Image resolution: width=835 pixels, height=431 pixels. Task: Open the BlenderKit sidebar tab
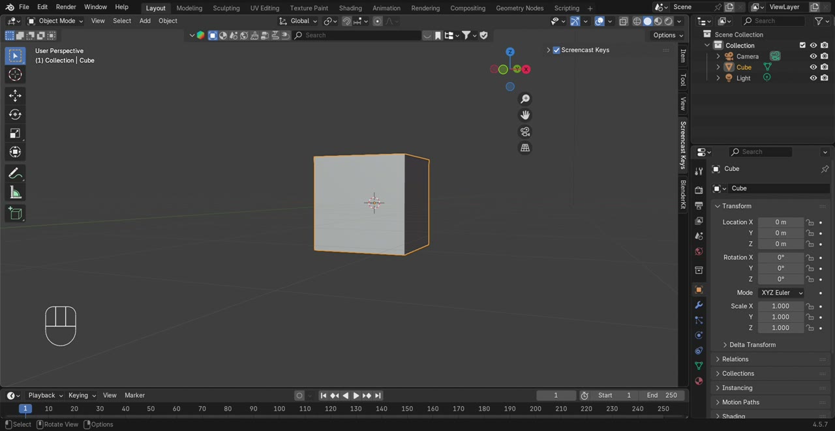tap(683, 194)
